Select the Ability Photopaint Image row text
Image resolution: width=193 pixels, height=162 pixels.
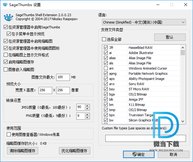(x=147, y=79)
